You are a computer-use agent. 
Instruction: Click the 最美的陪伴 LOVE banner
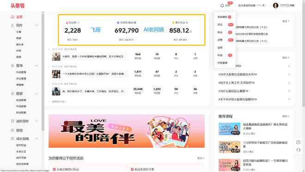tap(127, 131)
